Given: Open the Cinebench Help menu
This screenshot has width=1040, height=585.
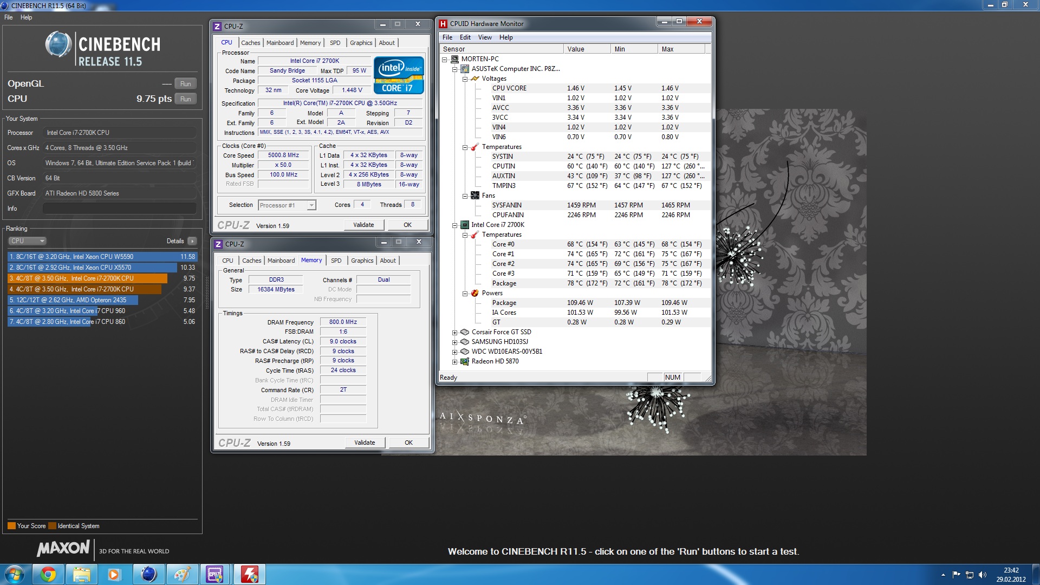Looking at the screenshot, I should coord(26,17).
